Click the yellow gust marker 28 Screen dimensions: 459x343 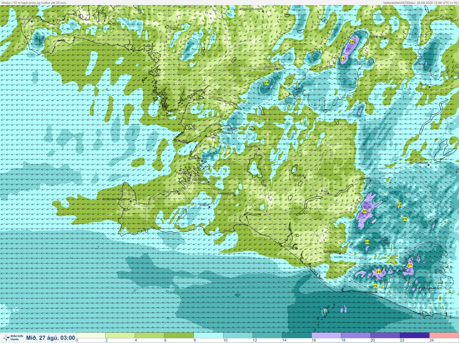click(351, 42)
